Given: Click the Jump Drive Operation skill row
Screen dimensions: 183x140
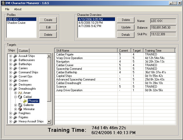Looking at the screenshot, I should click(115, 90).
